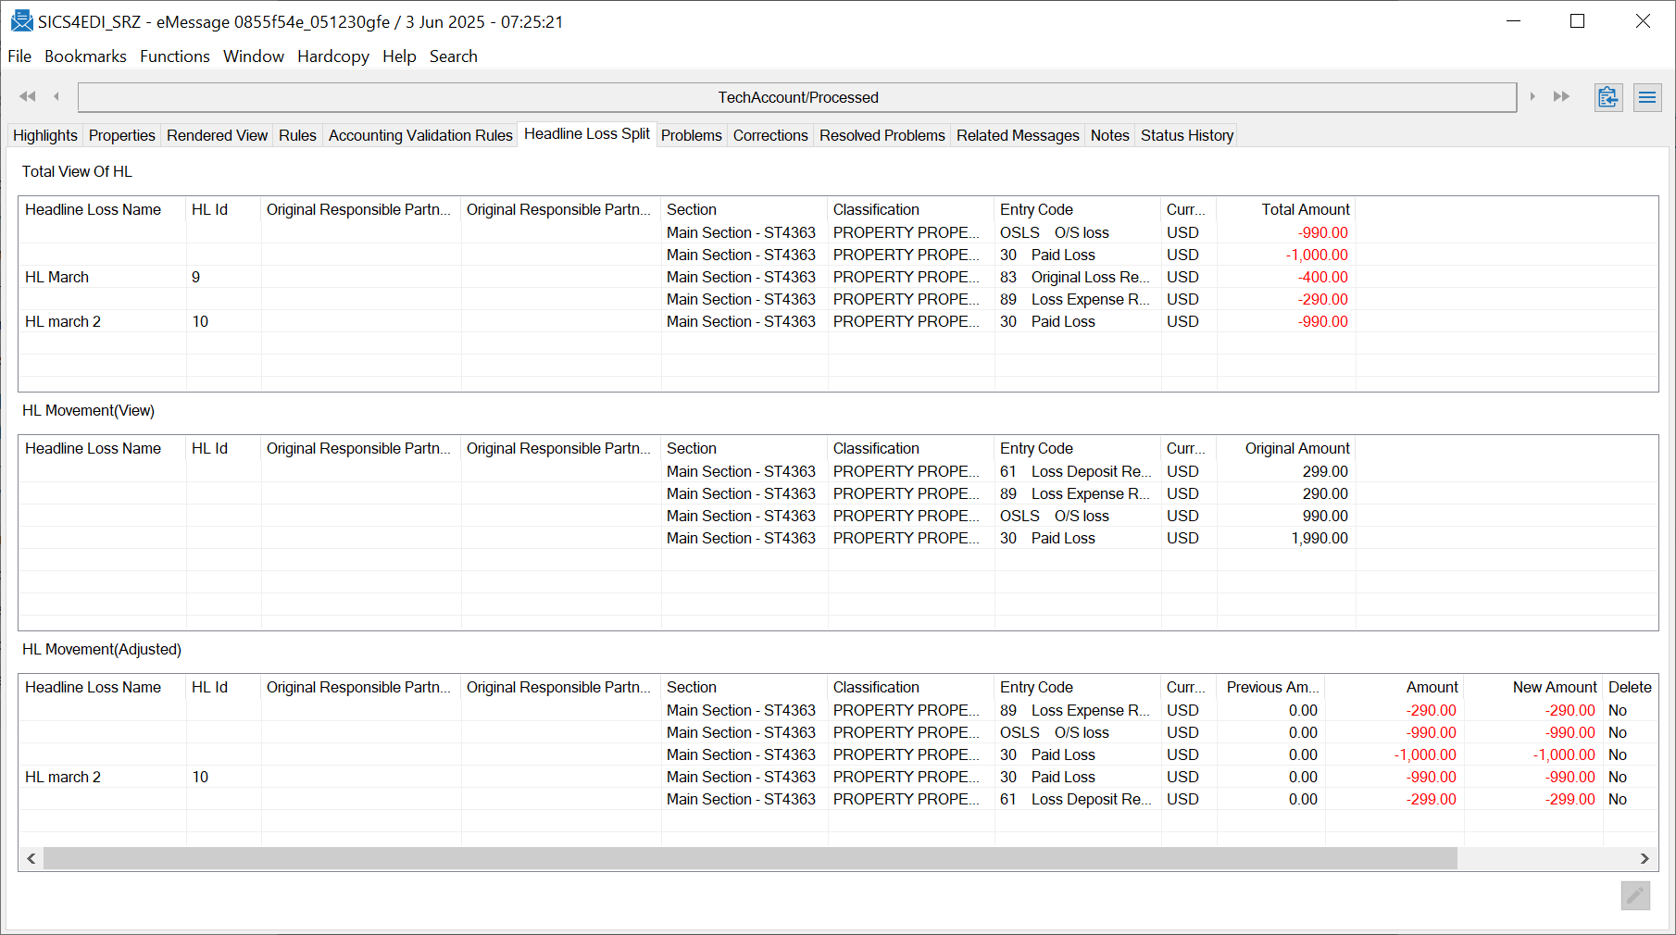The width and height of the screenshot is (1676, 935).
Task: Click the horizontal scrollbar at the bottom
Action: click(741, 859)
